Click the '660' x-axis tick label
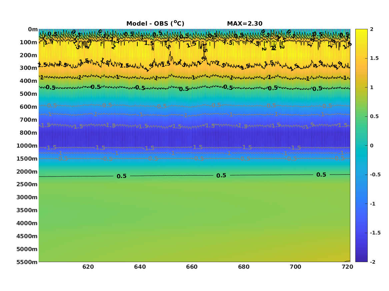389x291 pixels. point(192,267)
